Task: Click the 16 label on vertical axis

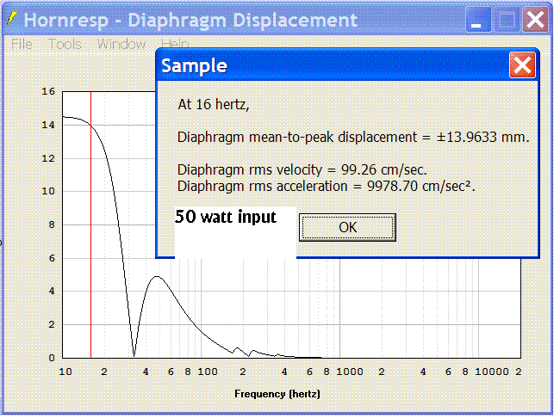Action: [x=48, y=92]
